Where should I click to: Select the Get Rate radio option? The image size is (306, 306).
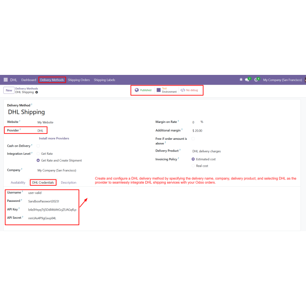[x=38, y=153]
